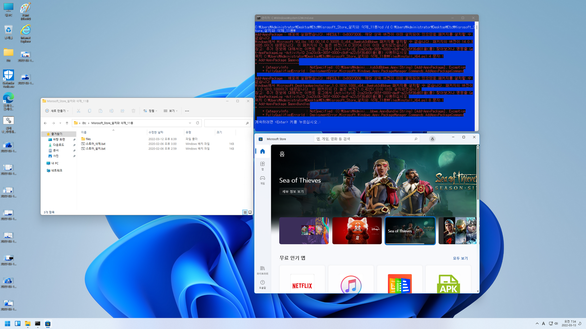Open Paint (classic) desktop shortcut
Screen dimensions: 586x329
coord(26,11)
